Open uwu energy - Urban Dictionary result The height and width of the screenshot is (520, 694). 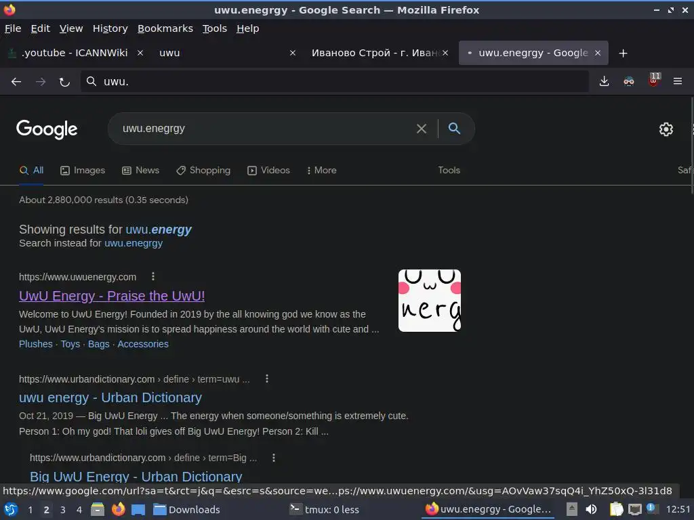click(x=110, y=397)
